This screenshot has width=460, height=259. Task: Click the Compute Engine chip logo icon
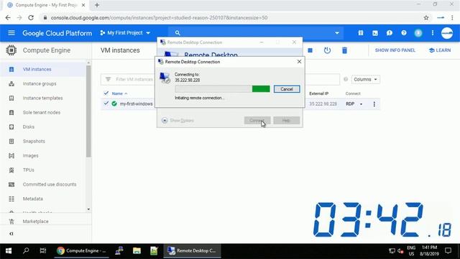(x=11, y=50)
